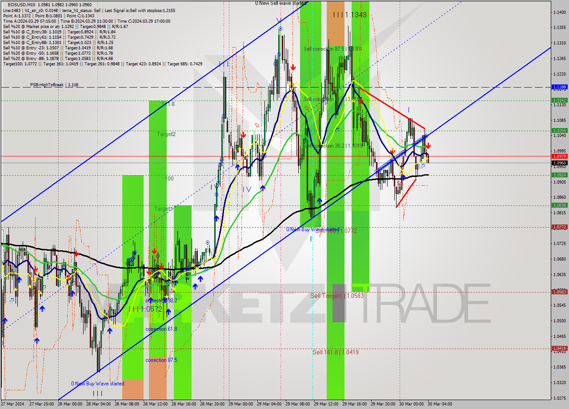Image resolution: width=569 pixels, height=409 pixels.
Task: Click the 1.0500 price scale value
Action: point(559,321)
